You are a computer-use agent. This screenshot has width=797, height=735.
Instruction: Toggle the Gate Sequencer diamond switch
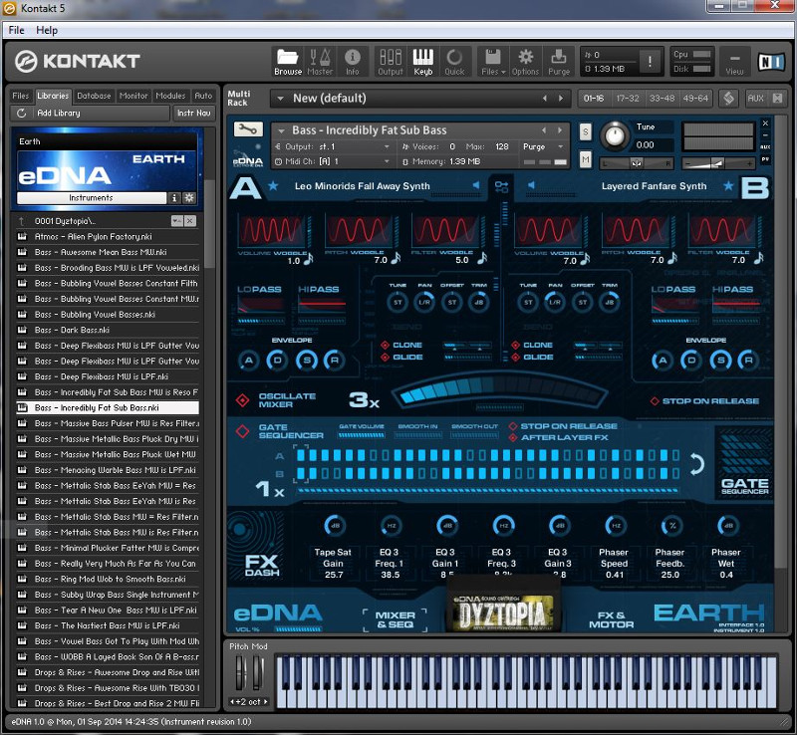coord(242,431)
